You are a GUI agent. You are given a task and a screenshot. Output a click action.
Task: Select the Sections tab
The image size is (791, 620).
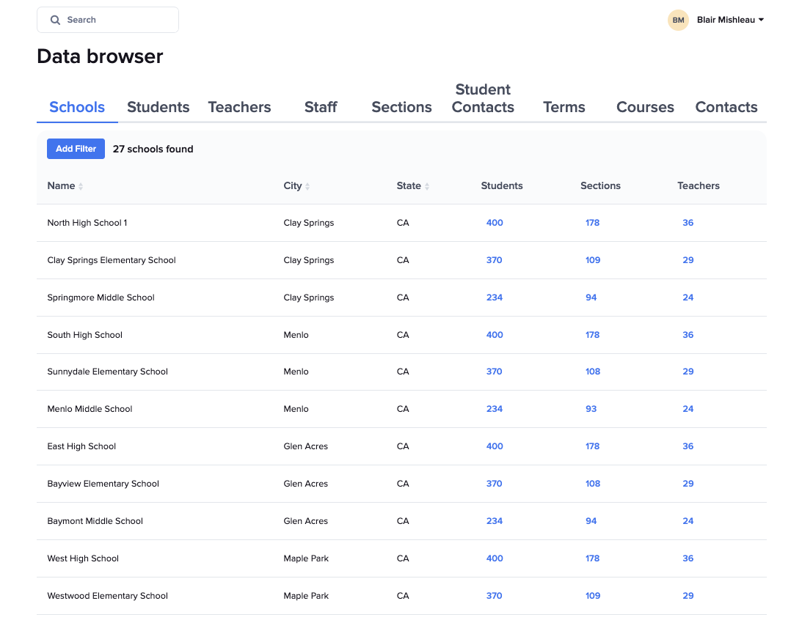[x=401, y=107]
